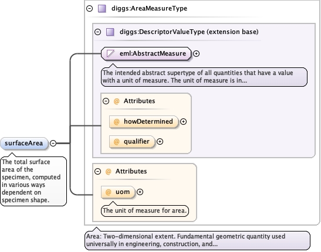Select the howDetermined attribute node
This screenshot has width=321, height=252.
click(x=144, y=122)
